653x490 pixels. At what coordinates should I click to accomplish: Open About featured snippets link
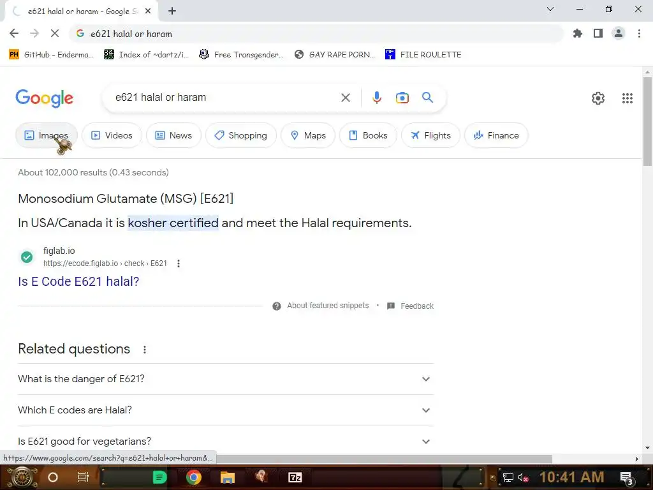coord(328,306)
